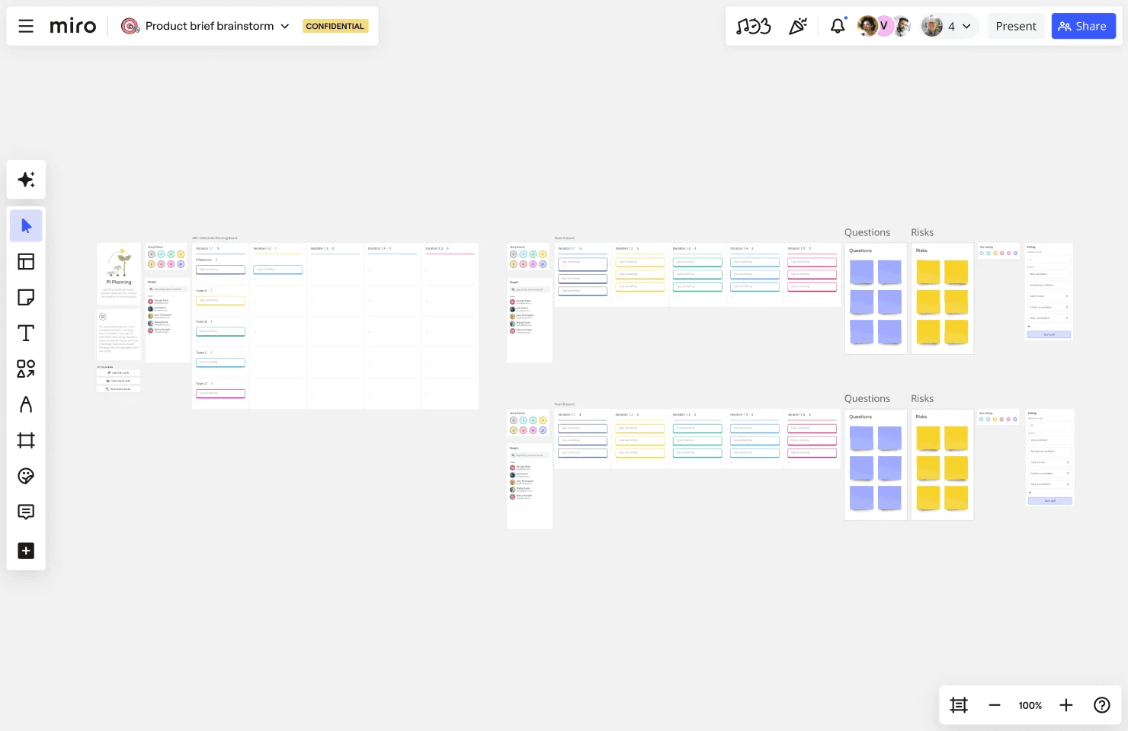1128x731 pixels.
Task: Open the main hamburger menu
Action: (26, 26)
